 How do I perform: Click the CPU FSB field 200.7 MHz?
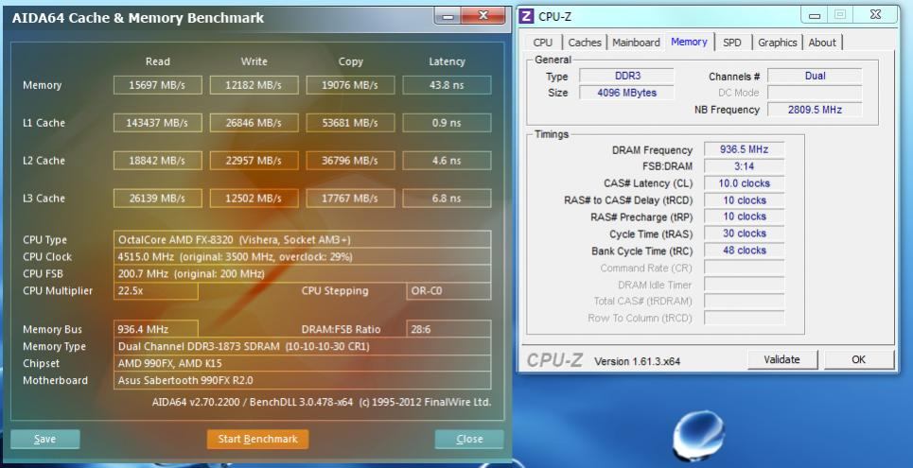pyautogui.click(x=302, y=273)
